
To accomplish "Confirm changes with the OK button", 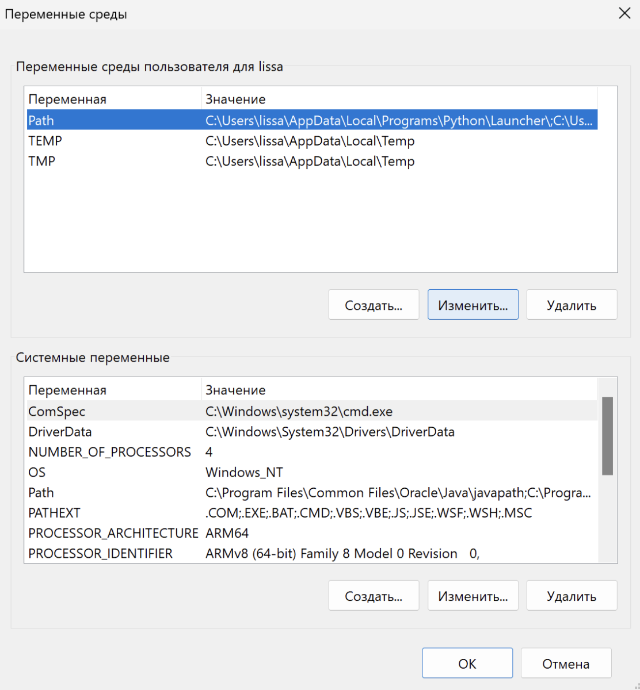I will pos(467,664).
